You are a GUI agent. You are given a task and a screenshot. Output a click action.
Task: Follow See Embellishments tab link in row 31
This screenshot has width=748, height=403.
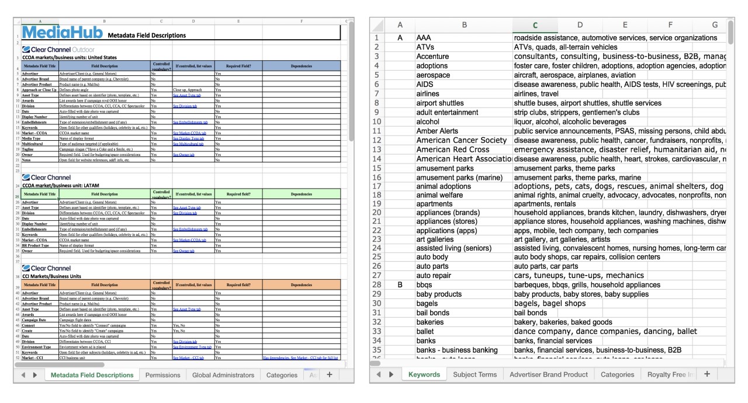pyautogui.click(x=190, y=230)
